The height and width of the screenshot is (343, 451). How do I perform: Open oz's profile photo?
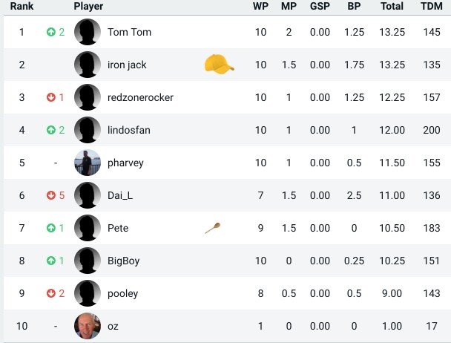point(88,326)
